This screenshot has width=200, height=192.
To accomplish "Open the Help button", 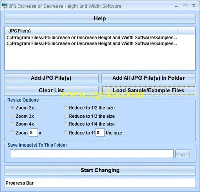I will tap(100, 19).
